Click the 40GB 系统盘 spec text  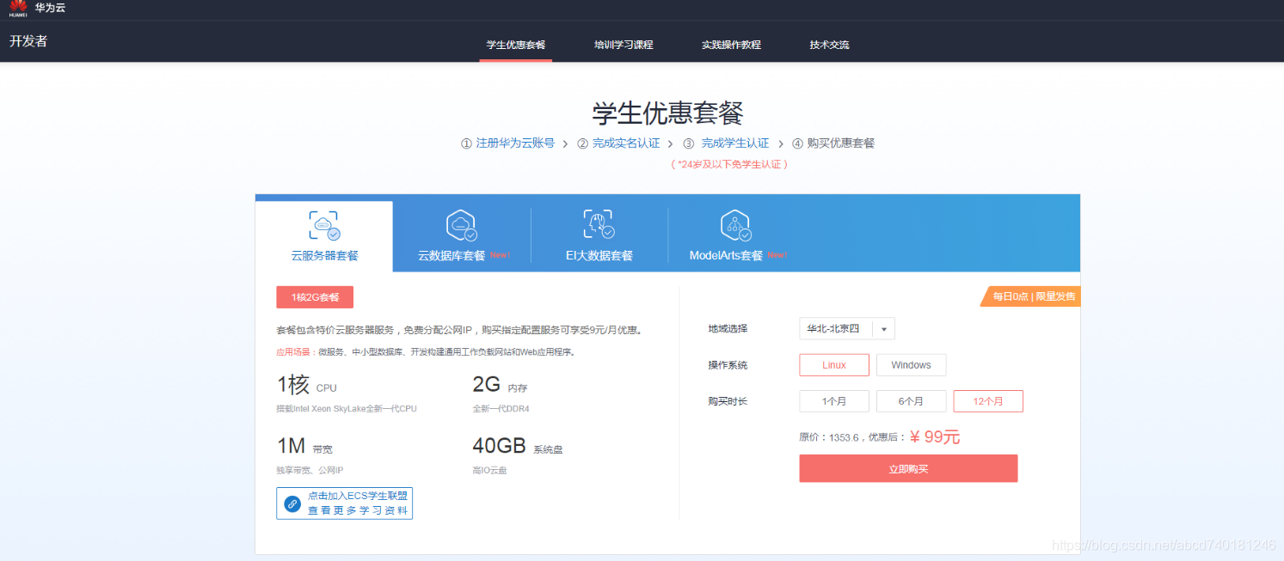point(518,446)
